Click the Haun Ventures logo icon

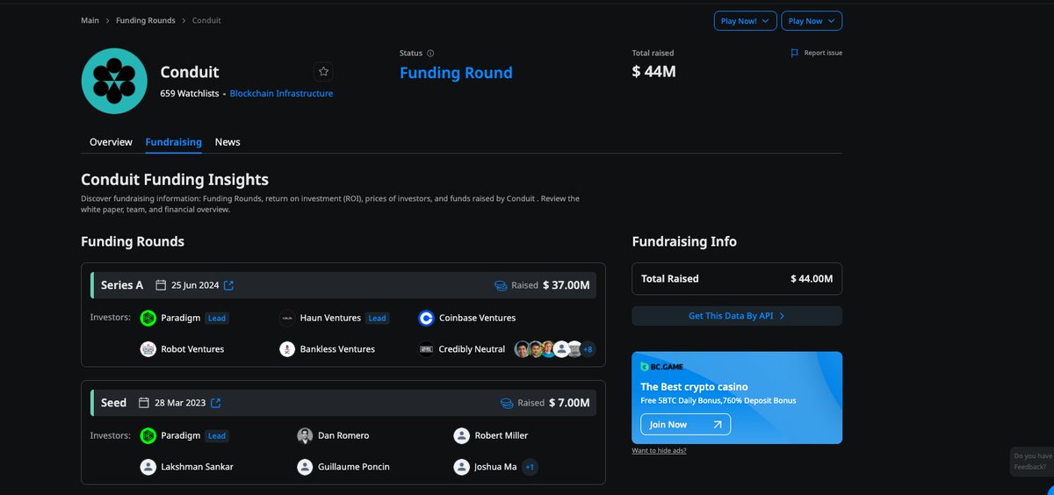[287, 318]
